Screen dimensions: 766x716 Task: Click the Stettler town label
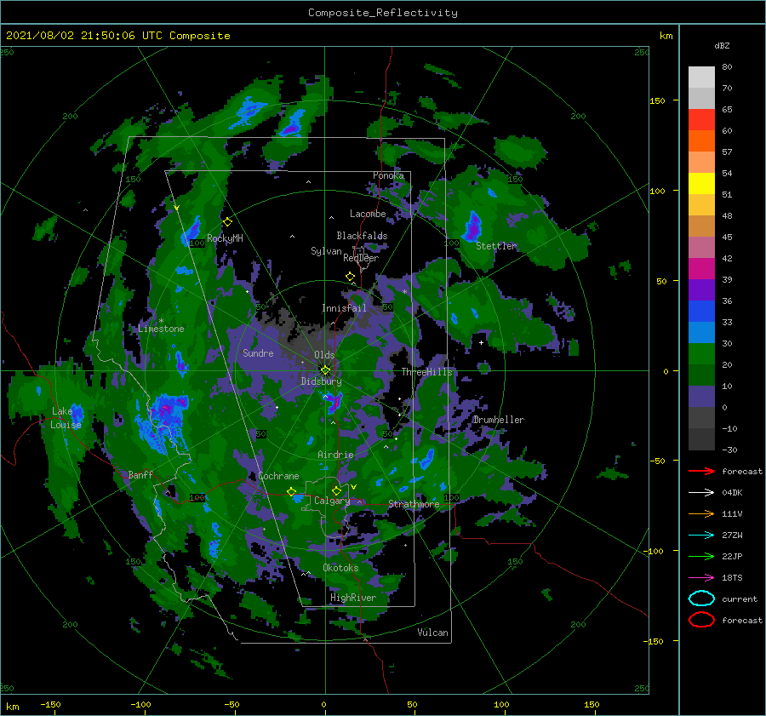tap(496, 246)
